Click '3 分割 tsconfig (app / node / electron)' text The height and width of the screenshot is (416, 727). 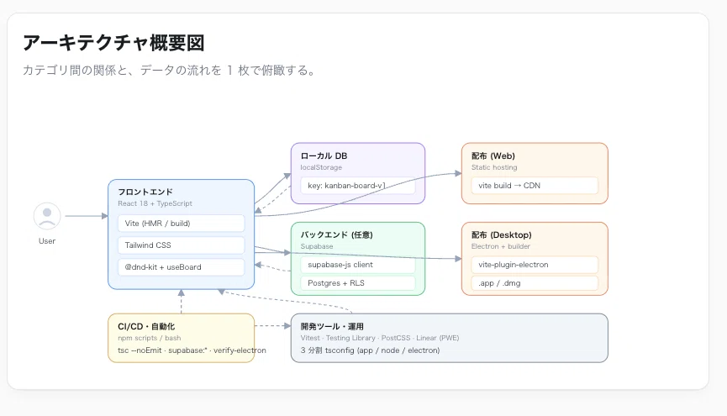click(370, 350)
